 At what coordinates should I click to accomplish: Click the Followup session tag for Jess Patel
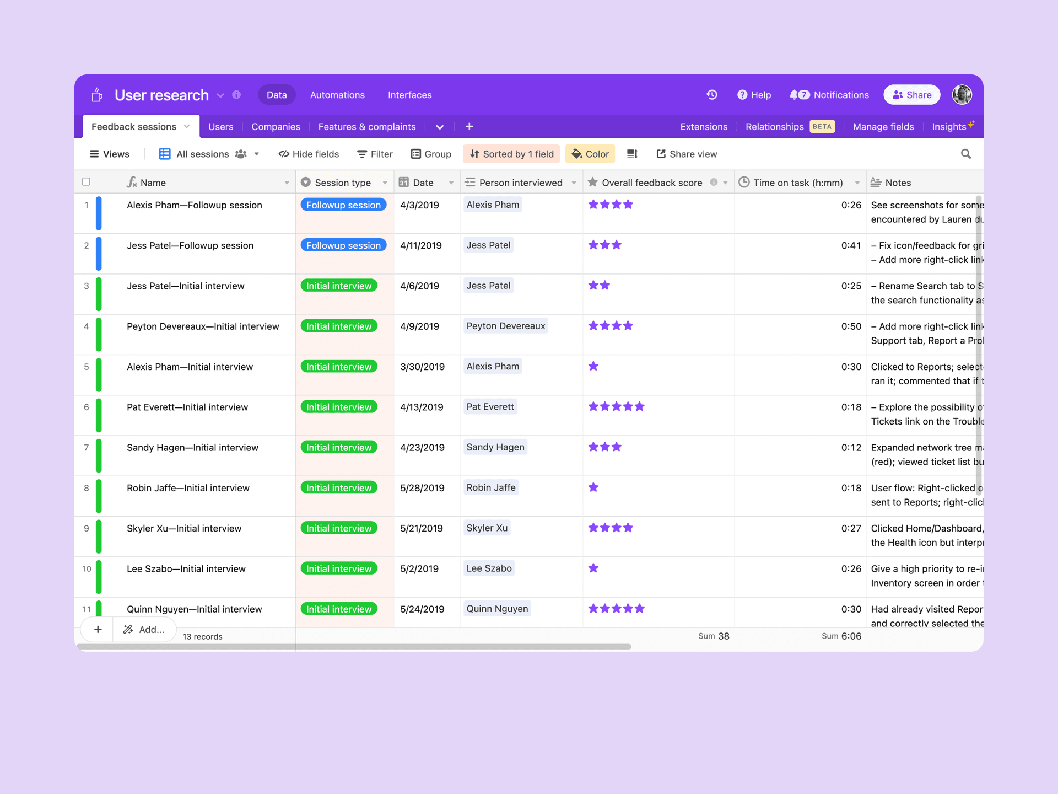tap(343, 245)
